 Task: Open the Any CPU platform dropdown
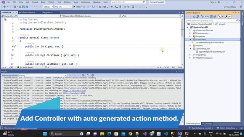tap(63, 7)
